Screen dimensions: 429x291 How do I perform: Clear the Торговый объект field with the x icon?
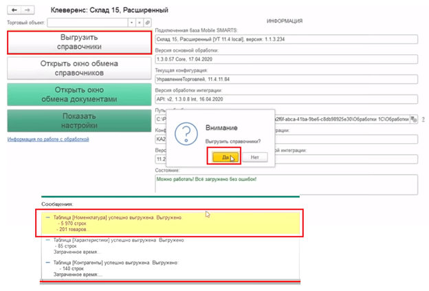click(x=140, y=23)
